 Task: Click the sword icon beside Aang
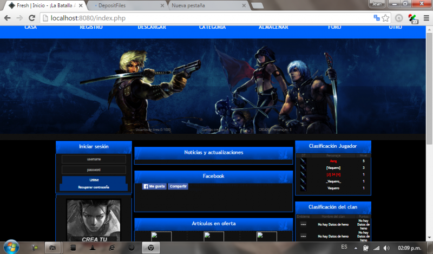[x=303, y=161]
